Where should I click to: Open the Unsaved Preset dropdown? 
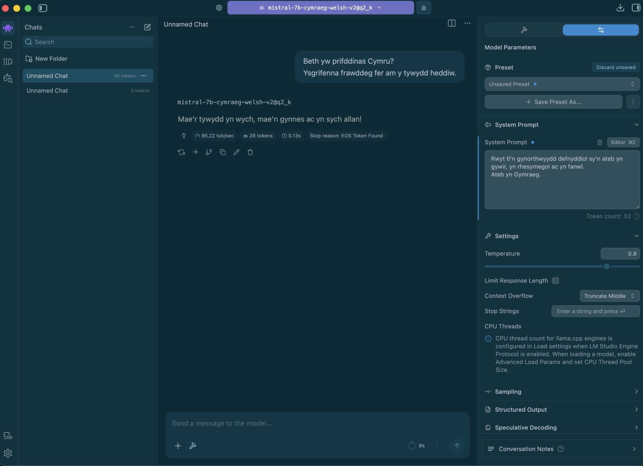point(562,84)
